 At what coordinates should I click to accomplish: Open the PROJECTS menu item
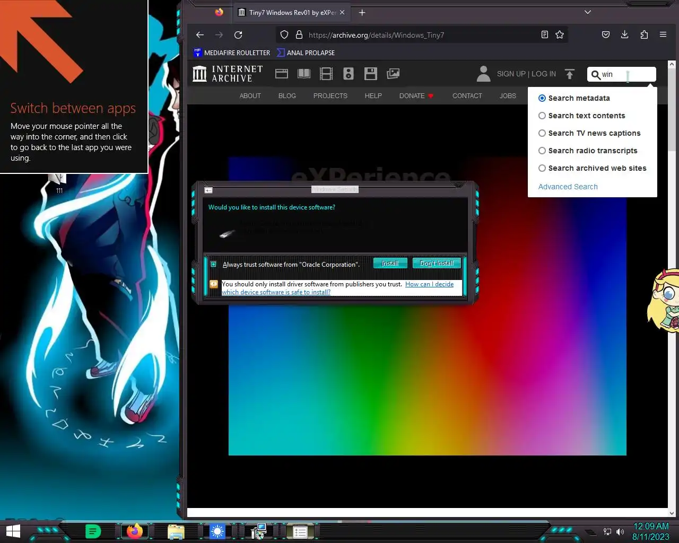click(x=330, y=96)
